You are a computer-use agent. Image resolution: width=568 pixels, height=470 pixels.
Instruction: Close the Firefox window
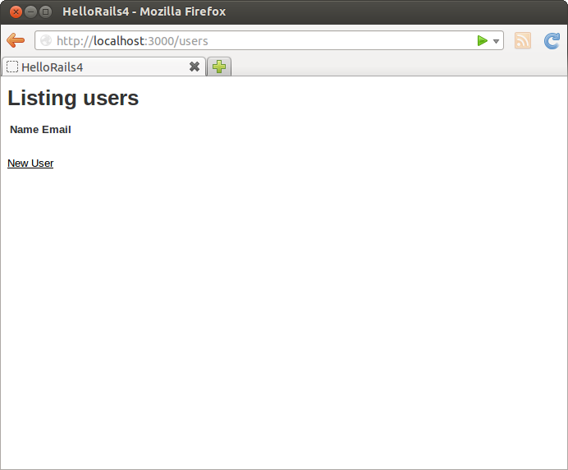(x=16, y=12)
